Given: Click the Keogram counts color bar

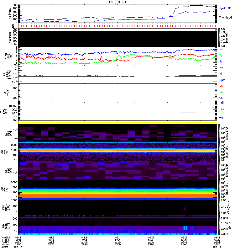Looking at the screenshot, I should pos(220,37).
